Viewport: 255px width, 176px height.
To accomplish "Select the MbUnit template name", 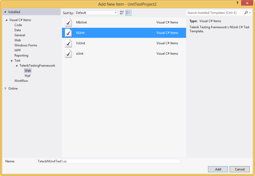I will tap(81, 22).
